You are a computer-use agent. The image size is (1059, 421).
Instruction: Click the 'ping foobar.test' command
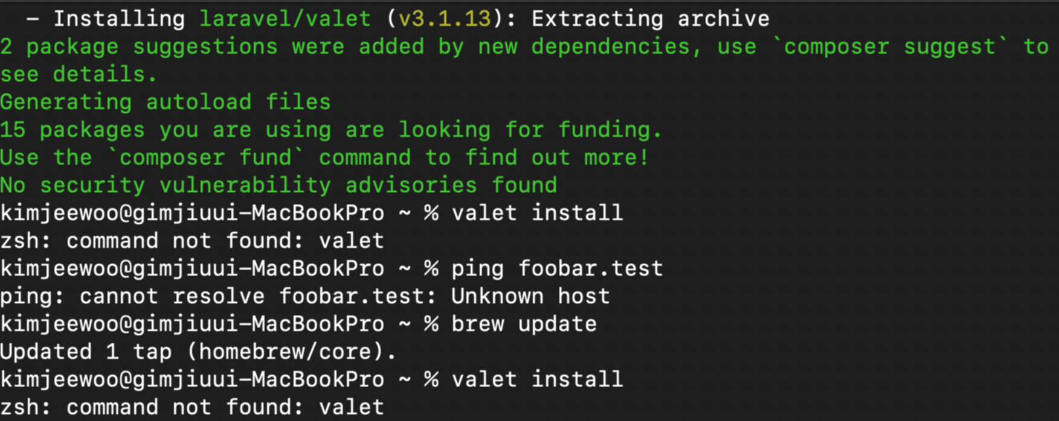coord(557,268)
